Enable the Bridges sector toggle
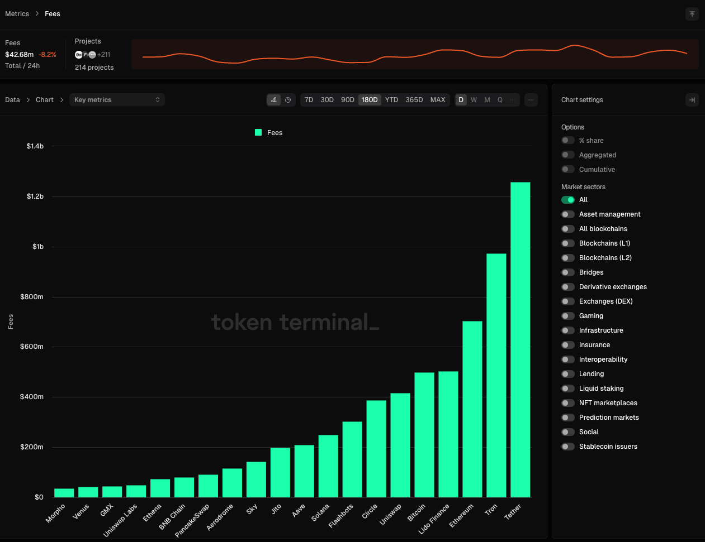 tap(568, 272)
